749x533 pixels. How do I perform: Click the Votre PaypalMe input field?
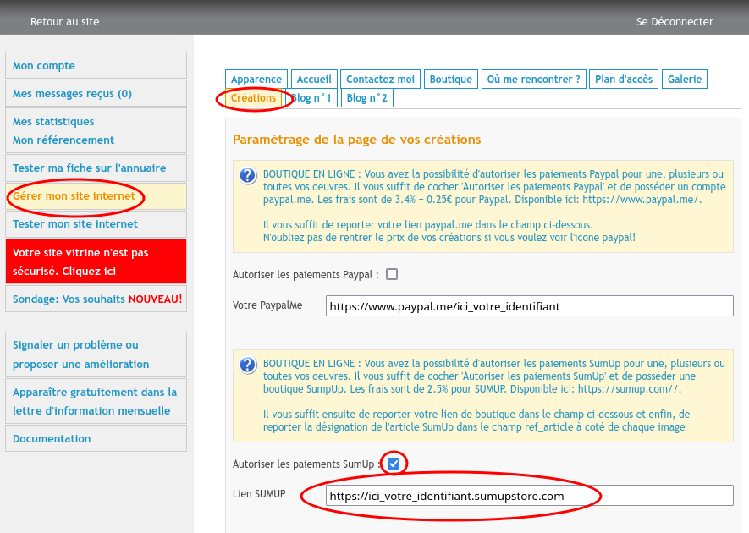click(529, 306)
